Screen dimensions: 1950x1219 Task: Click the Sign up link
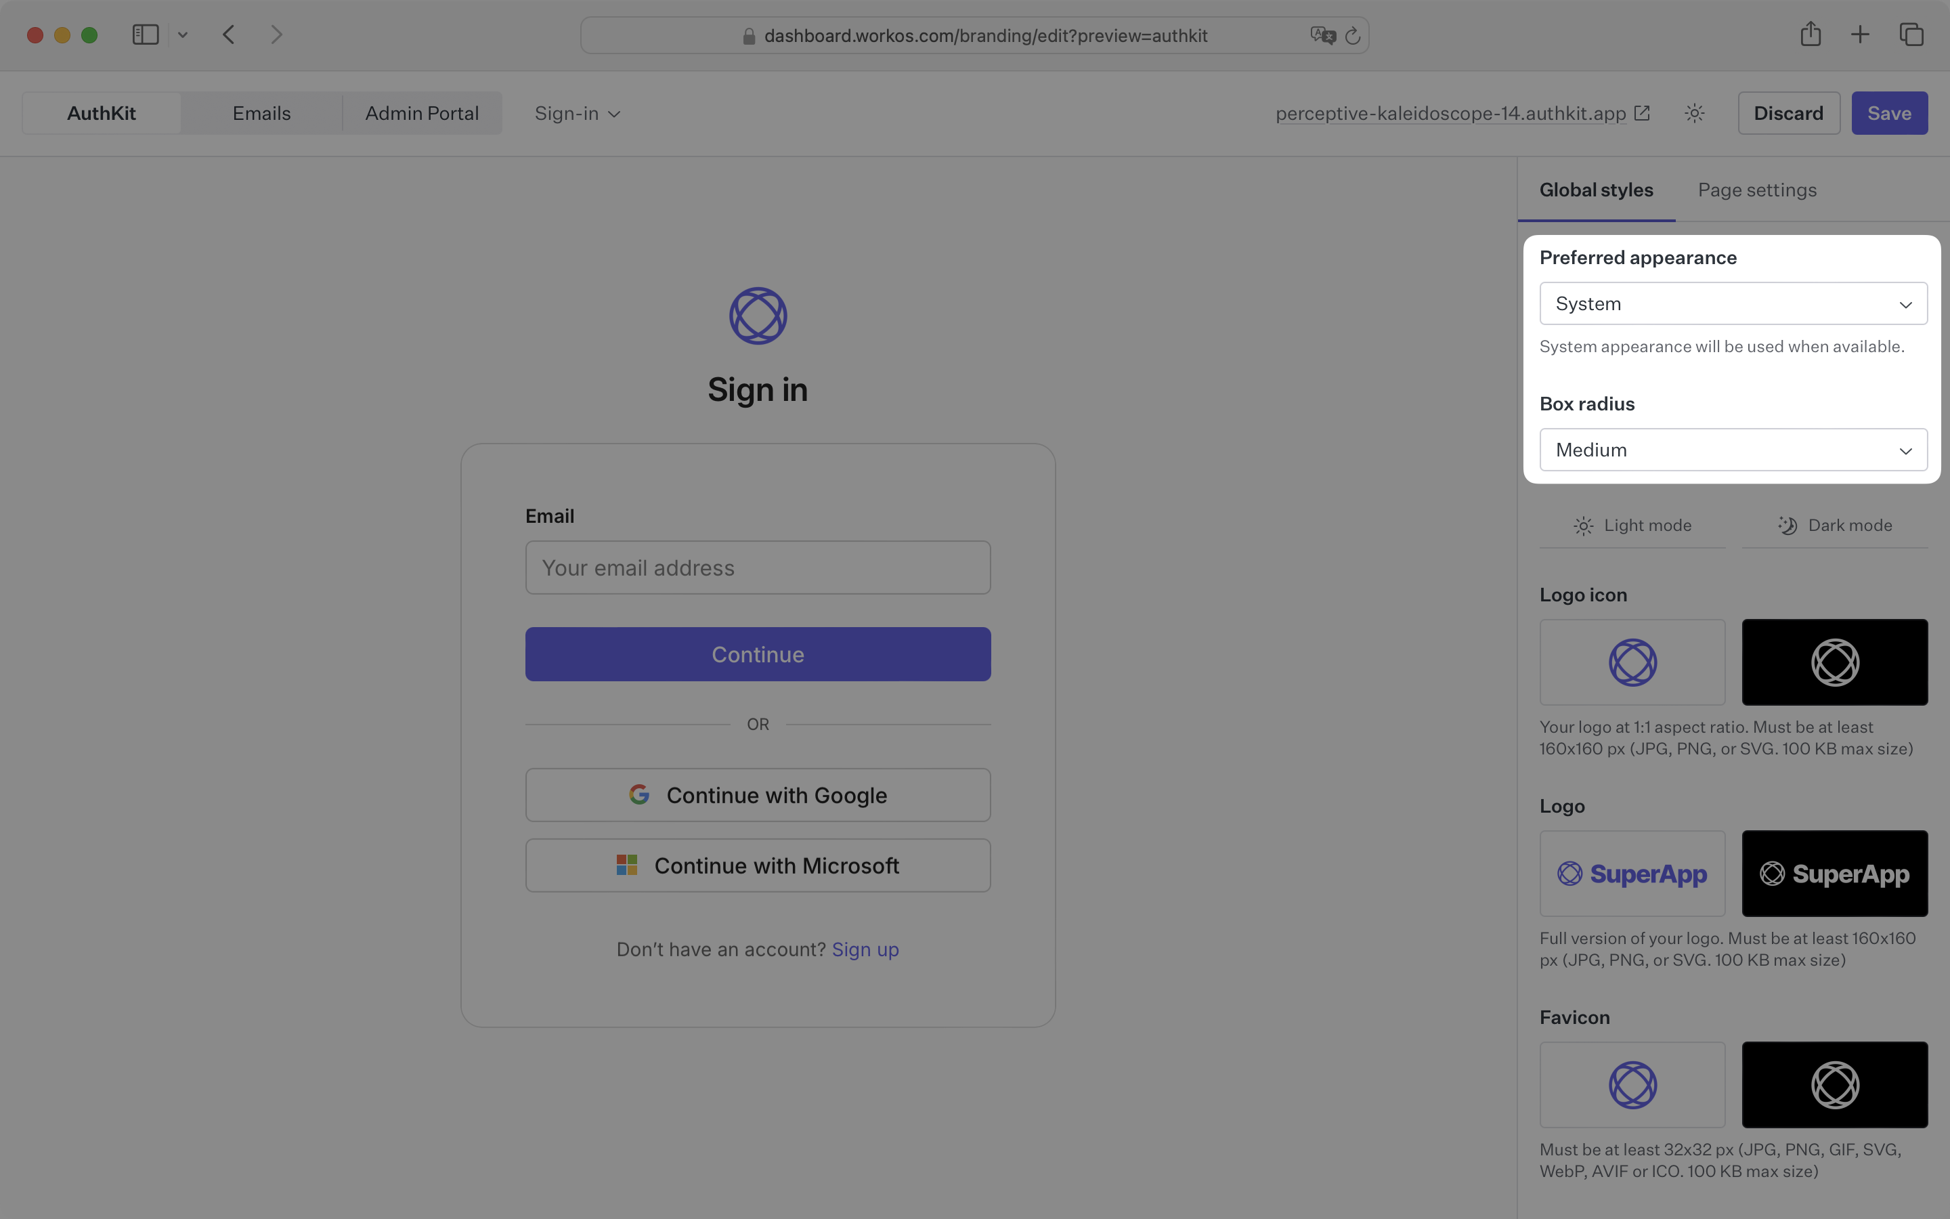click(865, 948)
